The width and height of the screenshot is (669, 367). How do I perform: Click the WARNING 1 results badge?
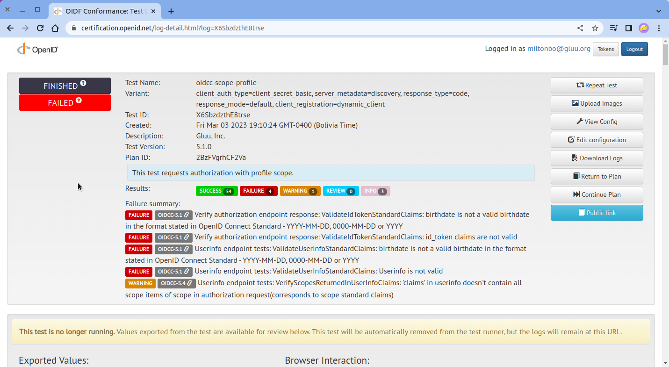(x=300, y=191)
